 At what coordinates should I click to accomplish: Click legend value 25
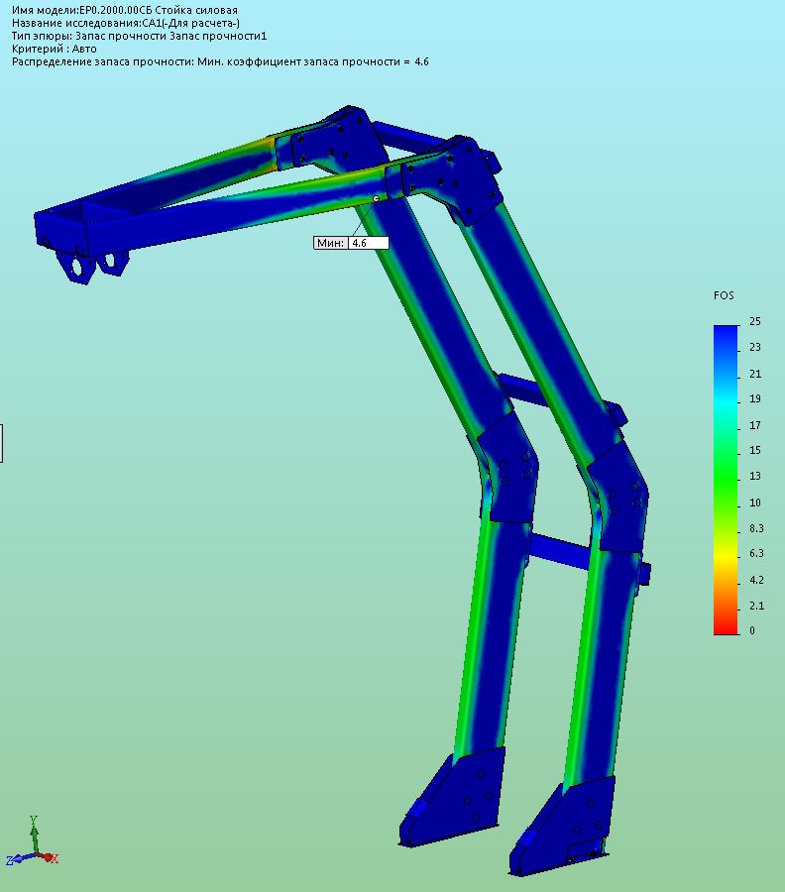[x=755, y=321]
